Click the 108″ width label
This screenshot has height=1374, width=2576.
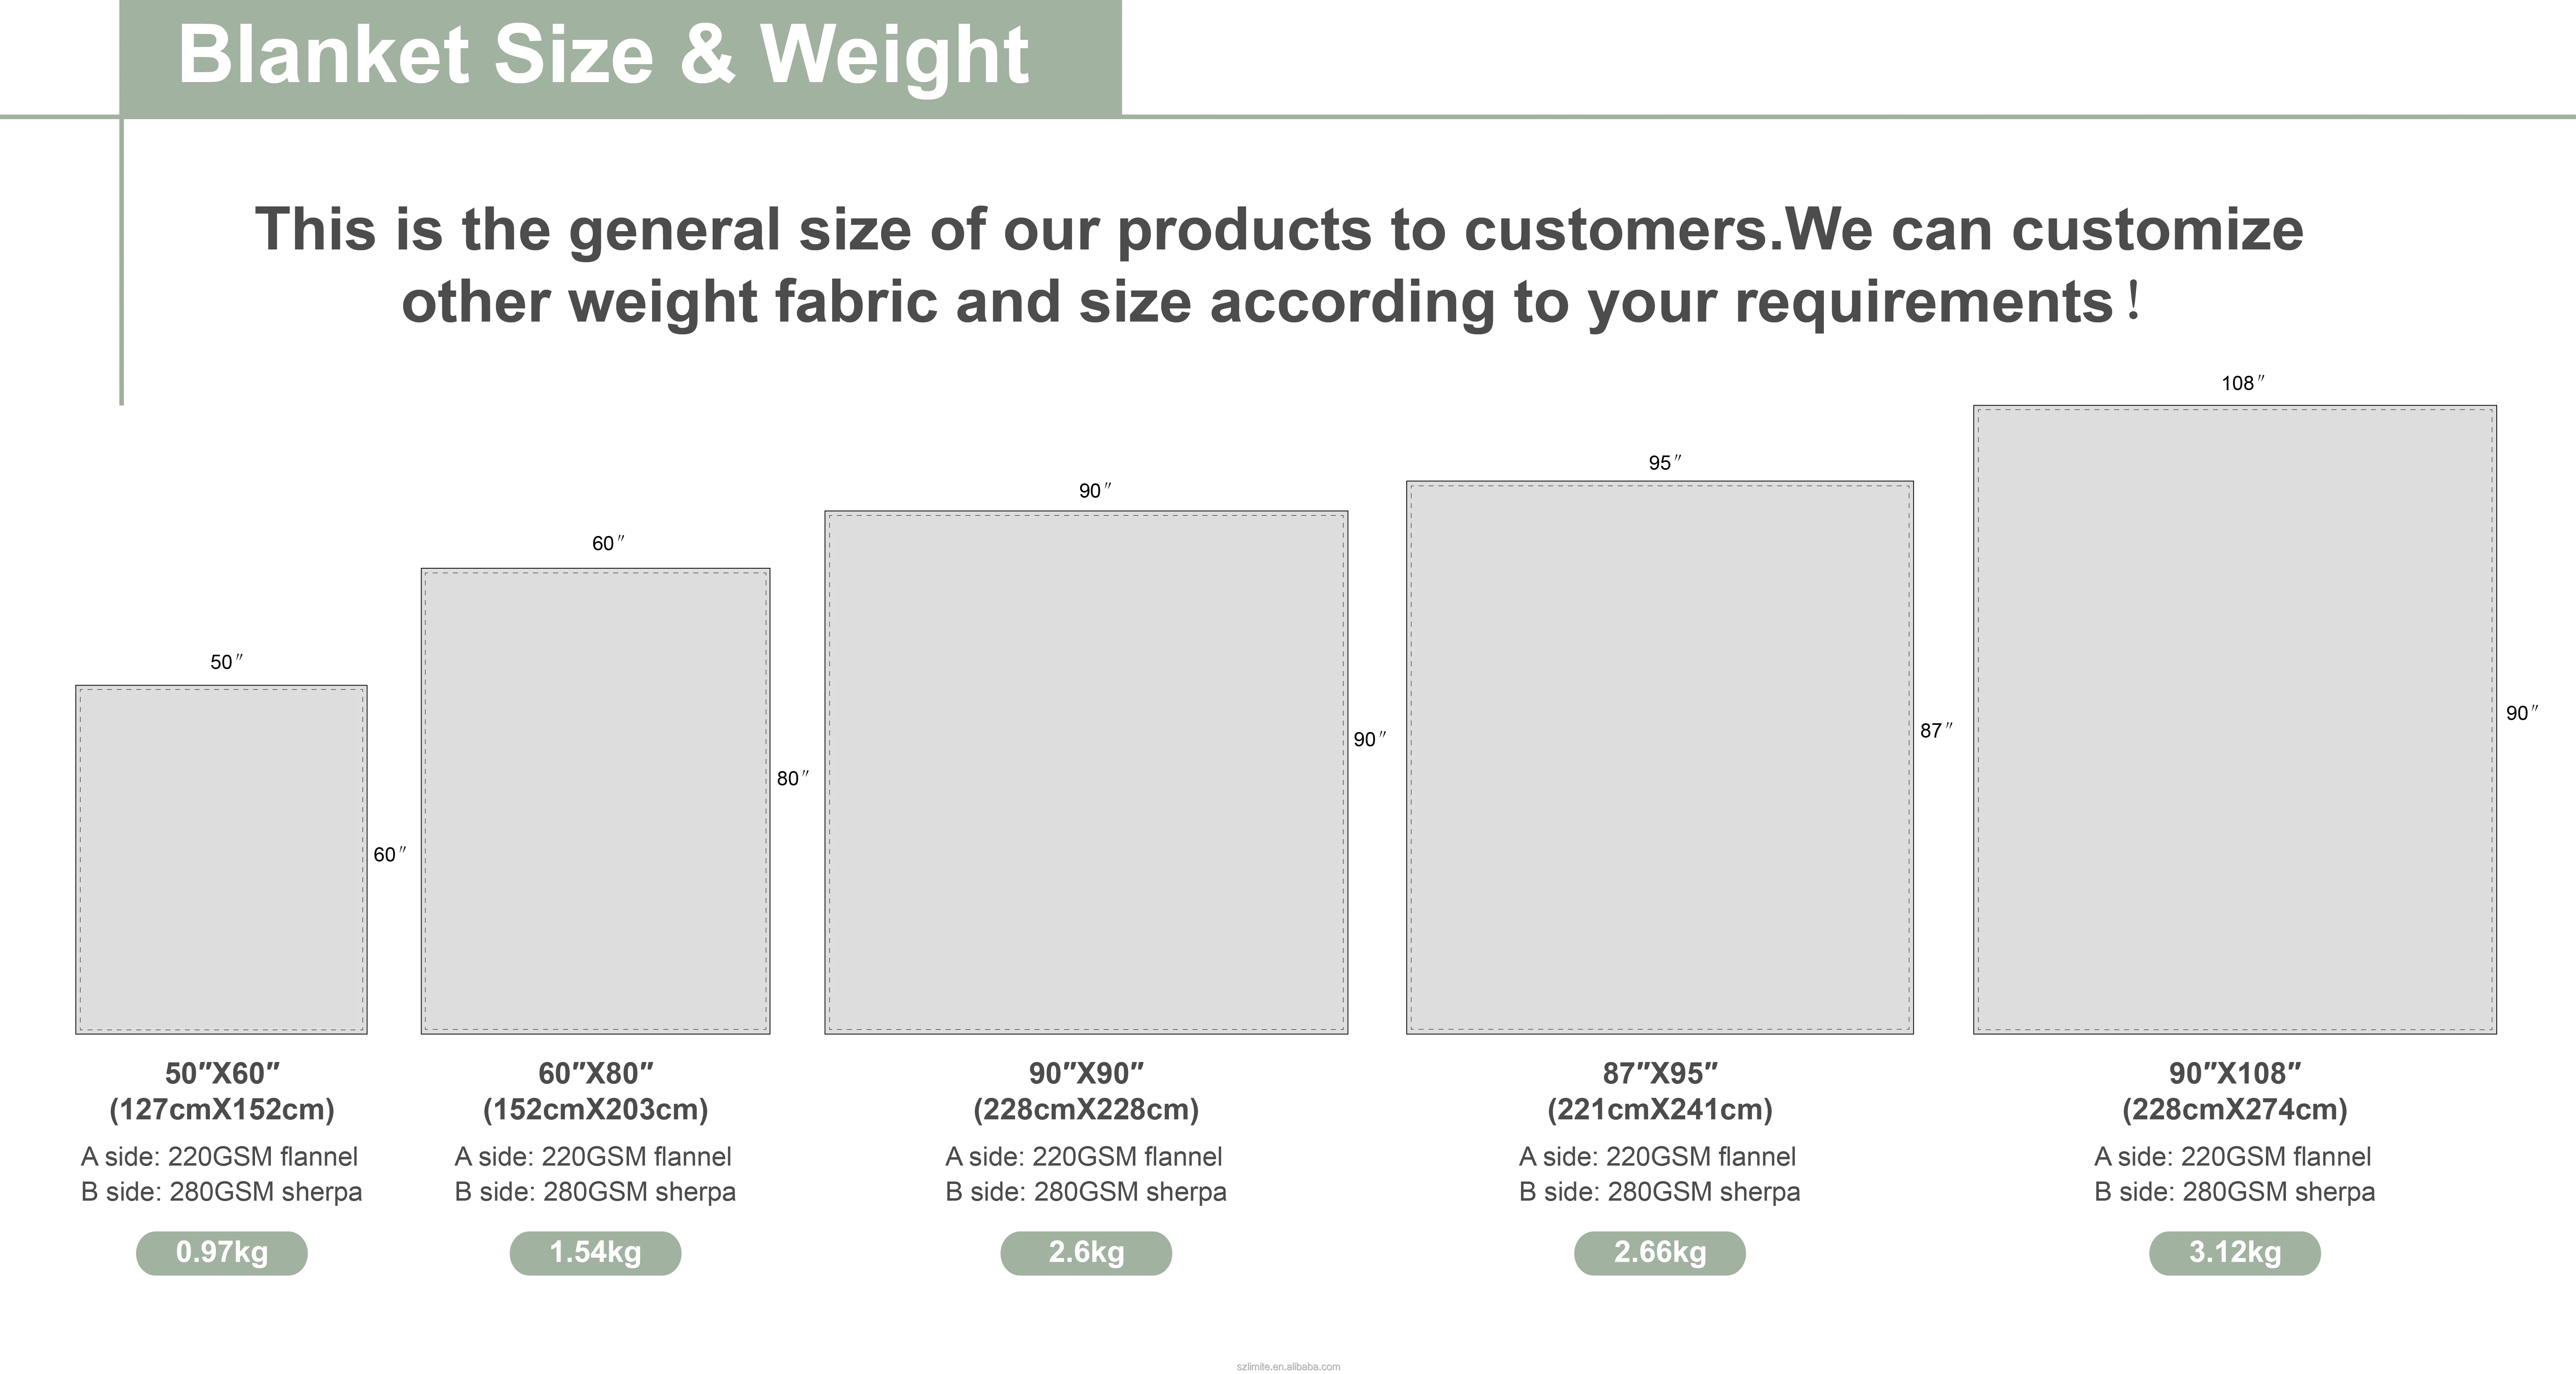coord(2243,383)
